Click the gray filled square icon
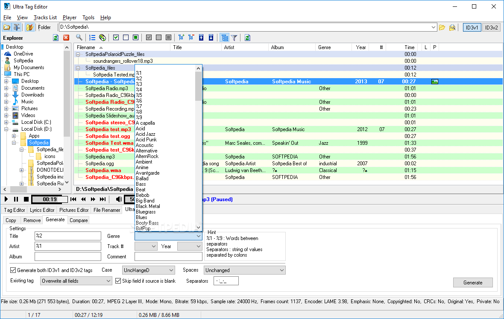The image size is (504, 319). point(168,38)
